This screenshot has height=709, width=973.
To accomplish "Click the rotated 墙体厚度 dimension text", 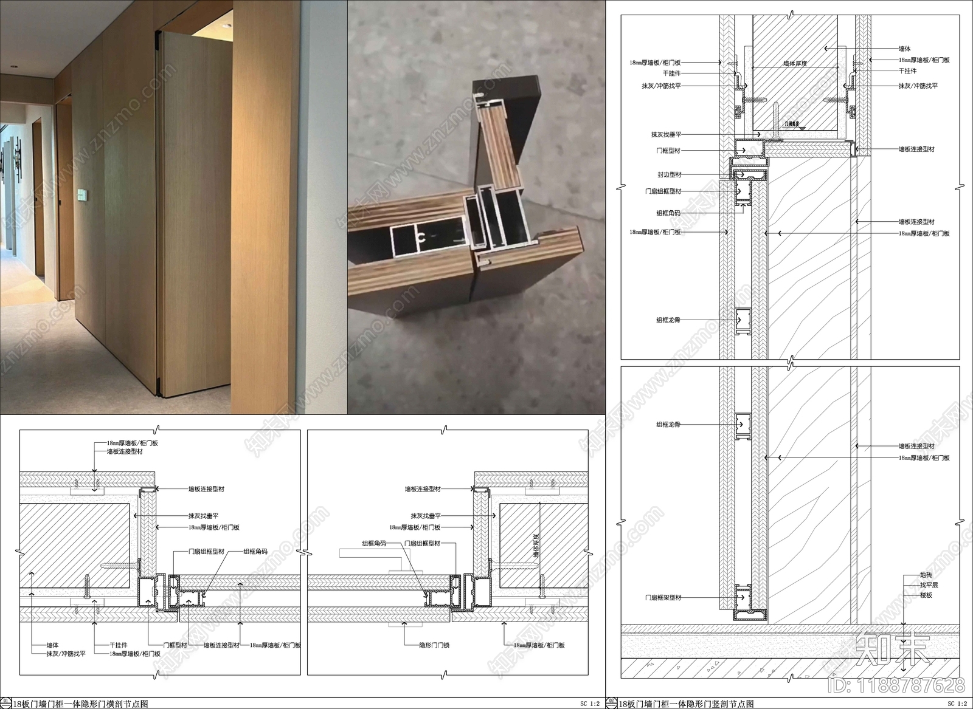I will pyautogui.click(x=536, y=545).
